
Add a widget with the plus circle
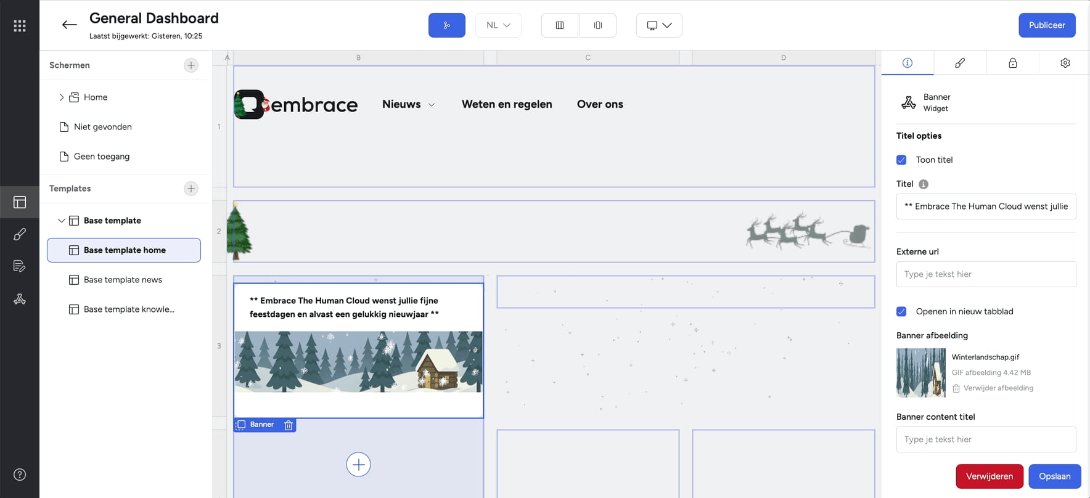tap(358, 464)
